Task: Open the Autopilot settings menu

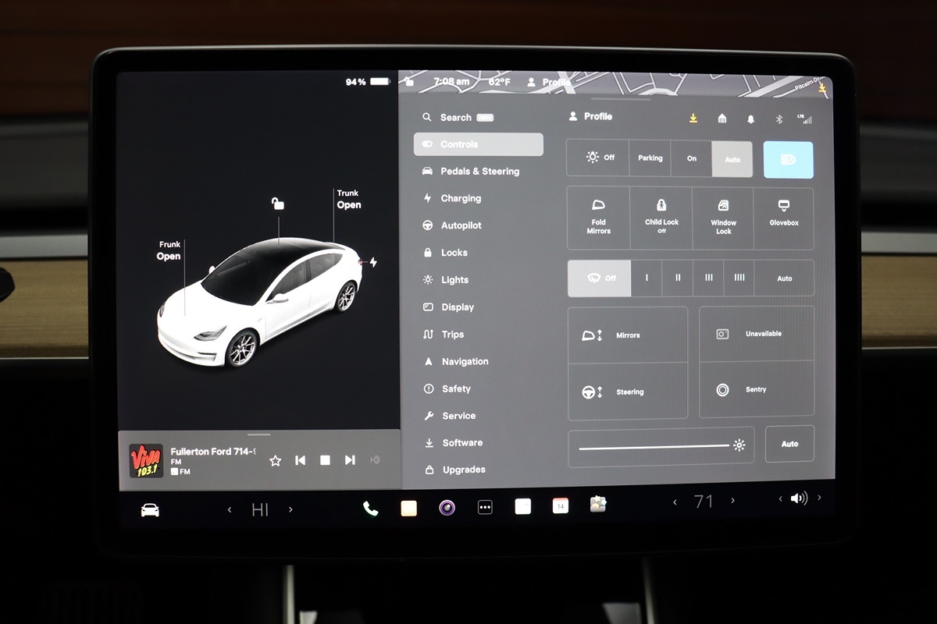Action: (461, 225)
